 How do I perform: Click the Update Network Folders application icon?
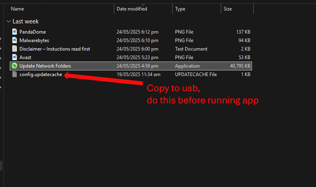pos(15,66)
